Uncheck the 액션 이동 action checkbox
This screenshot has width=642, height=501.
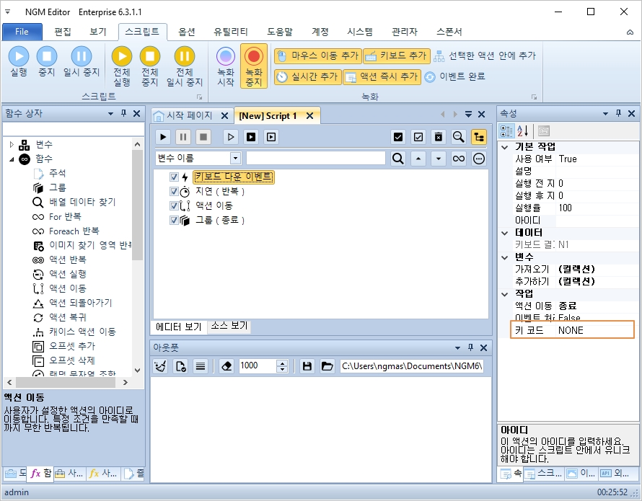point(174,205)
